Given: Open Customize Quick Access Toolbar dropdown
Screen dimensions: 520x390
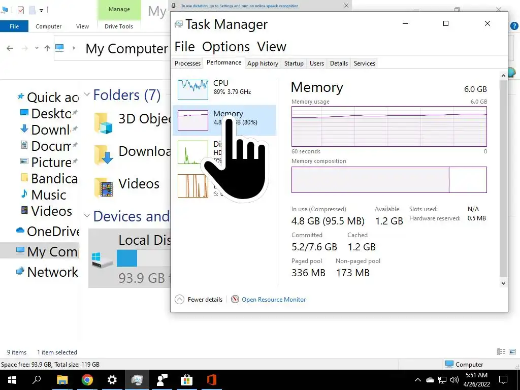Looking at the screenshot, I should click(x=41, y=10).
